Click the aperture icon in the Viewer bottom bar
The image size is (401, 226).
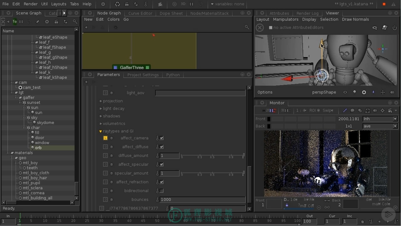coord(364,92)
